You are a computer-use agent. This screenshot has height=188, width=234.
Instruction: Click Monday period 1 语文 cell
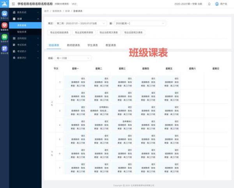pyautogui.click(x=75, y=82)
